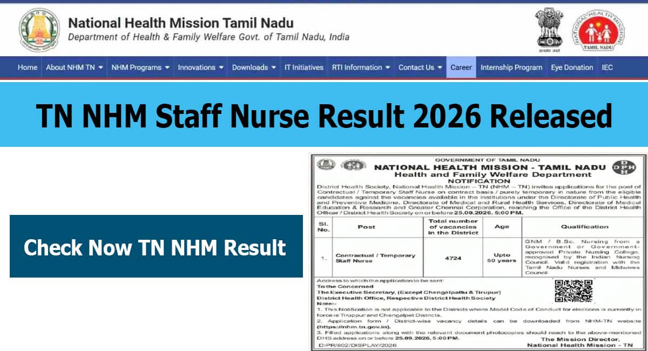Click the TN NHM Staff Nurse Result 2026 banner
Viewport: 648px width, 351px height.
324,115
